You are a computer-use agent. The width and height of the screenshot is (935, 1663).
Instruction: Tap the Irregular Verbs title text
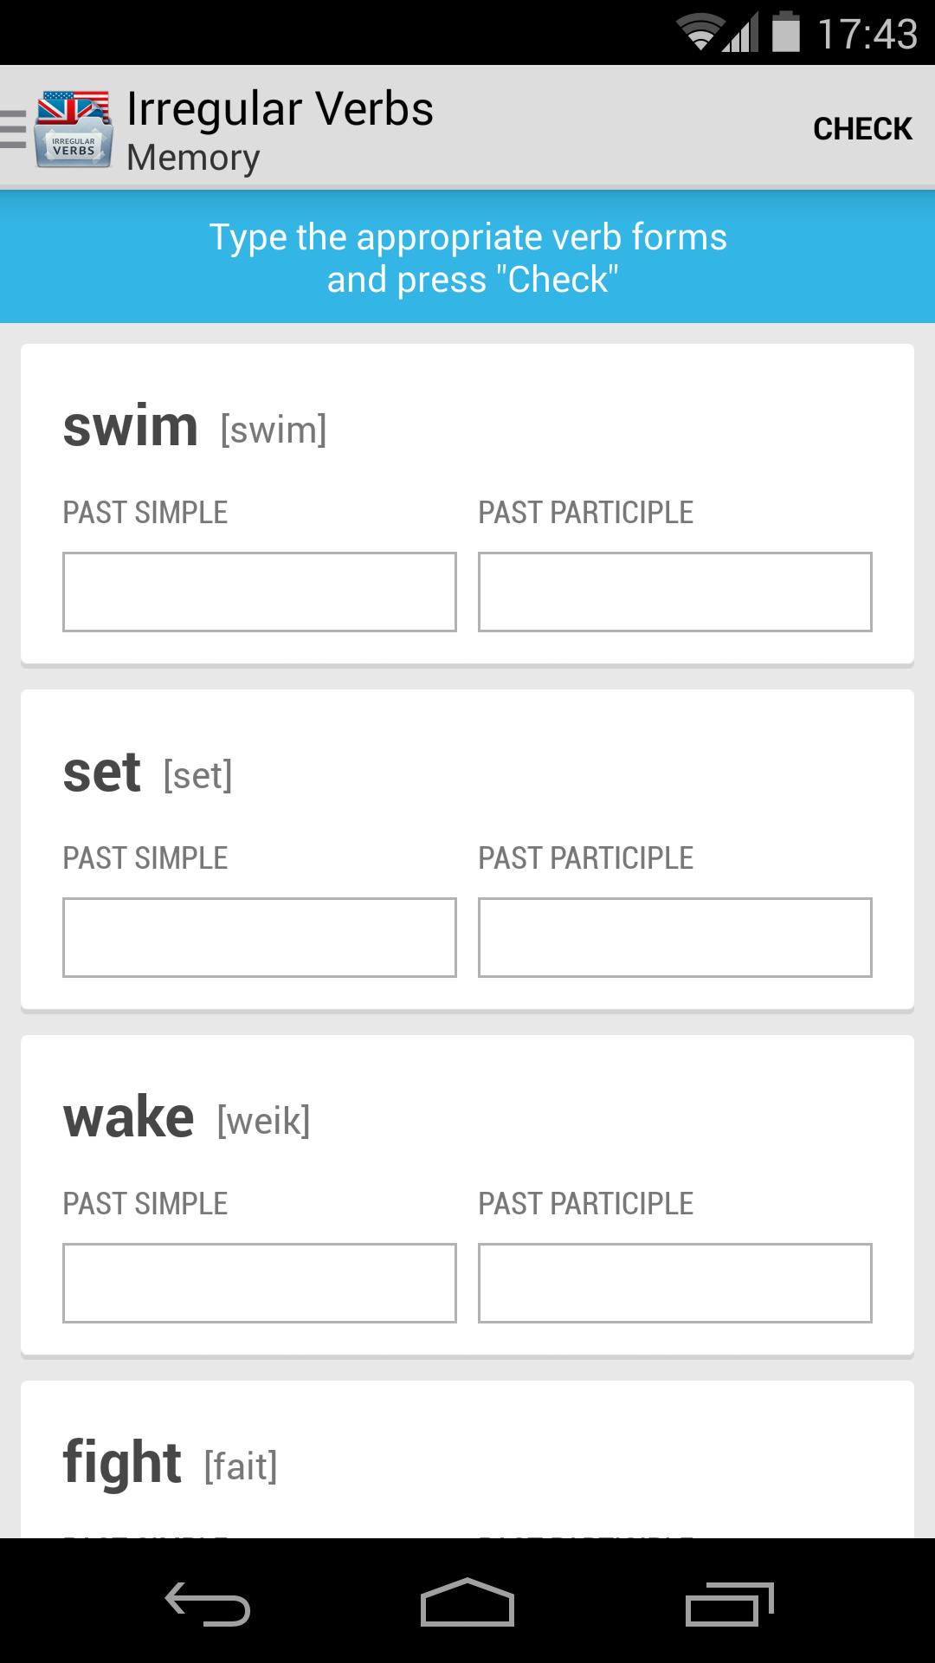(x=280, y=110)
